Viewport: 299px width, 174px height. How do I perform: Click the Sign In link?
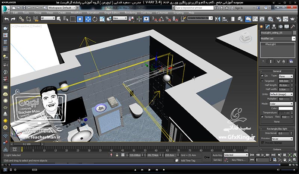[x=239, y=8]
